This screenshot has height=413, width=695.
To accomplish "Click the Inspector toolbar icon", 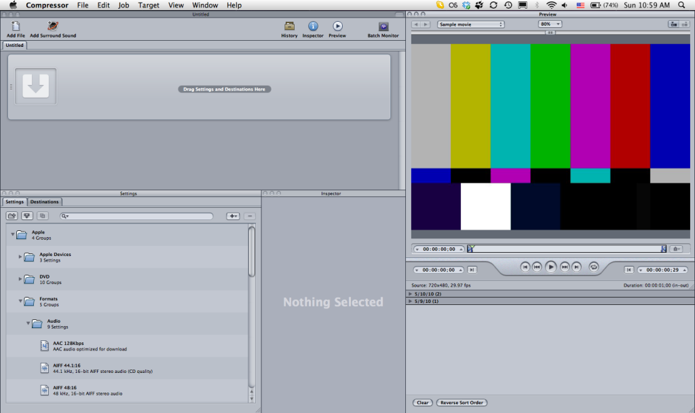I will coord(312,27).
